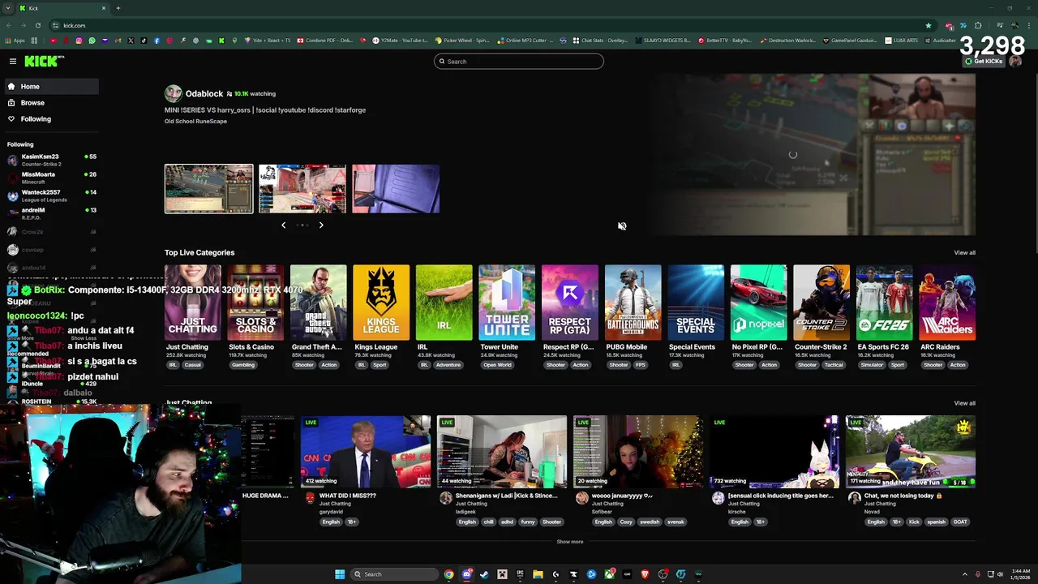This screenshot has height=584, width=1038.
Task: Select the first featured stream thumbnail
Action: (209, 189)
